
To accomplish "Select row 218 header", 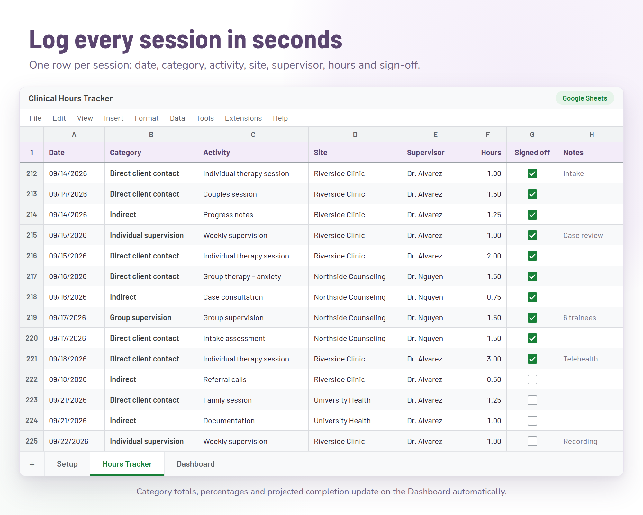I will 32,297.
